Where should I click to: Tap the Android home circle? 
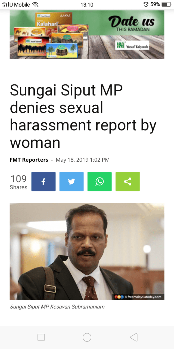pyautogui.click(x=87, y=337)
